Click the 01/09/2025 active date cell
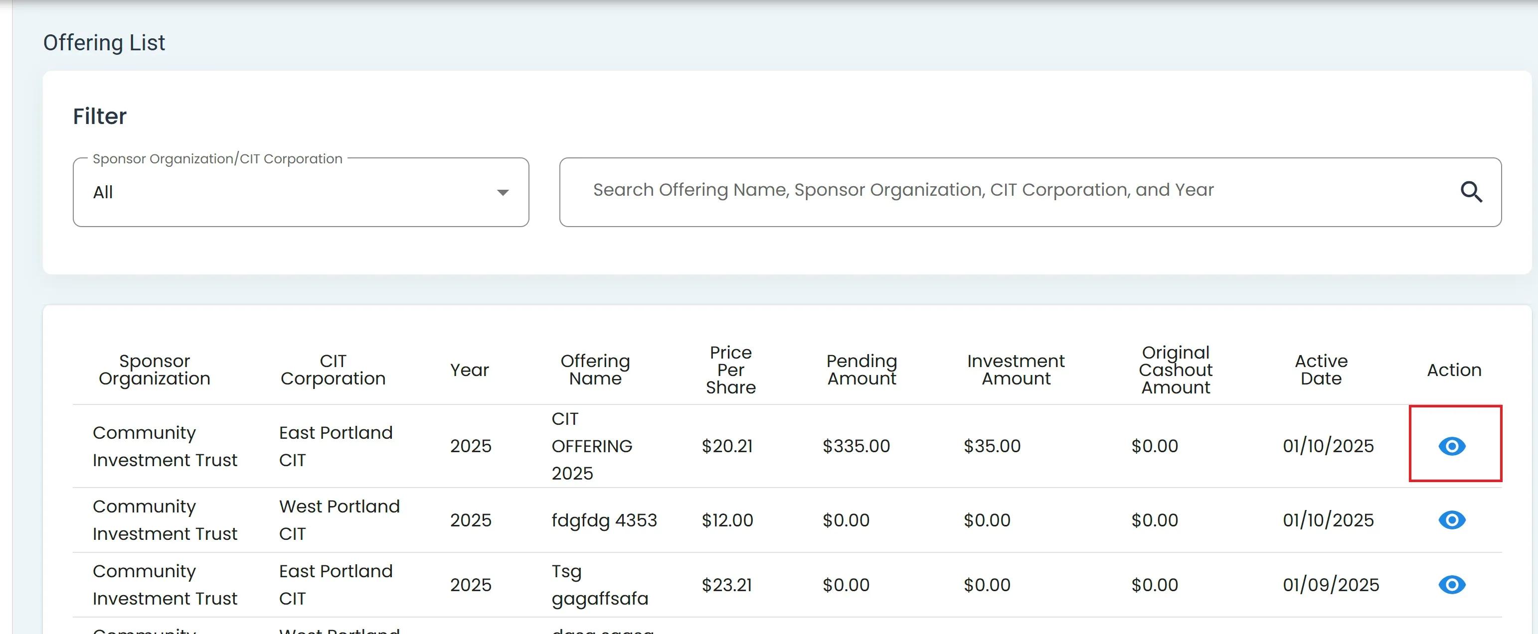The image size is (1538, 634). (x=1330, y=585)
